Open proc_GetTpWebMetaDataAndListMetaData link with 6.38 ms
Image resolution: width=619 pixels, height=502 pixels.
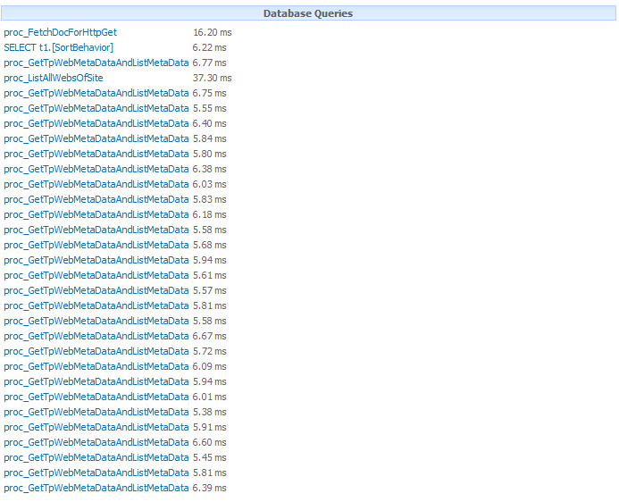(x=96, y=169)
